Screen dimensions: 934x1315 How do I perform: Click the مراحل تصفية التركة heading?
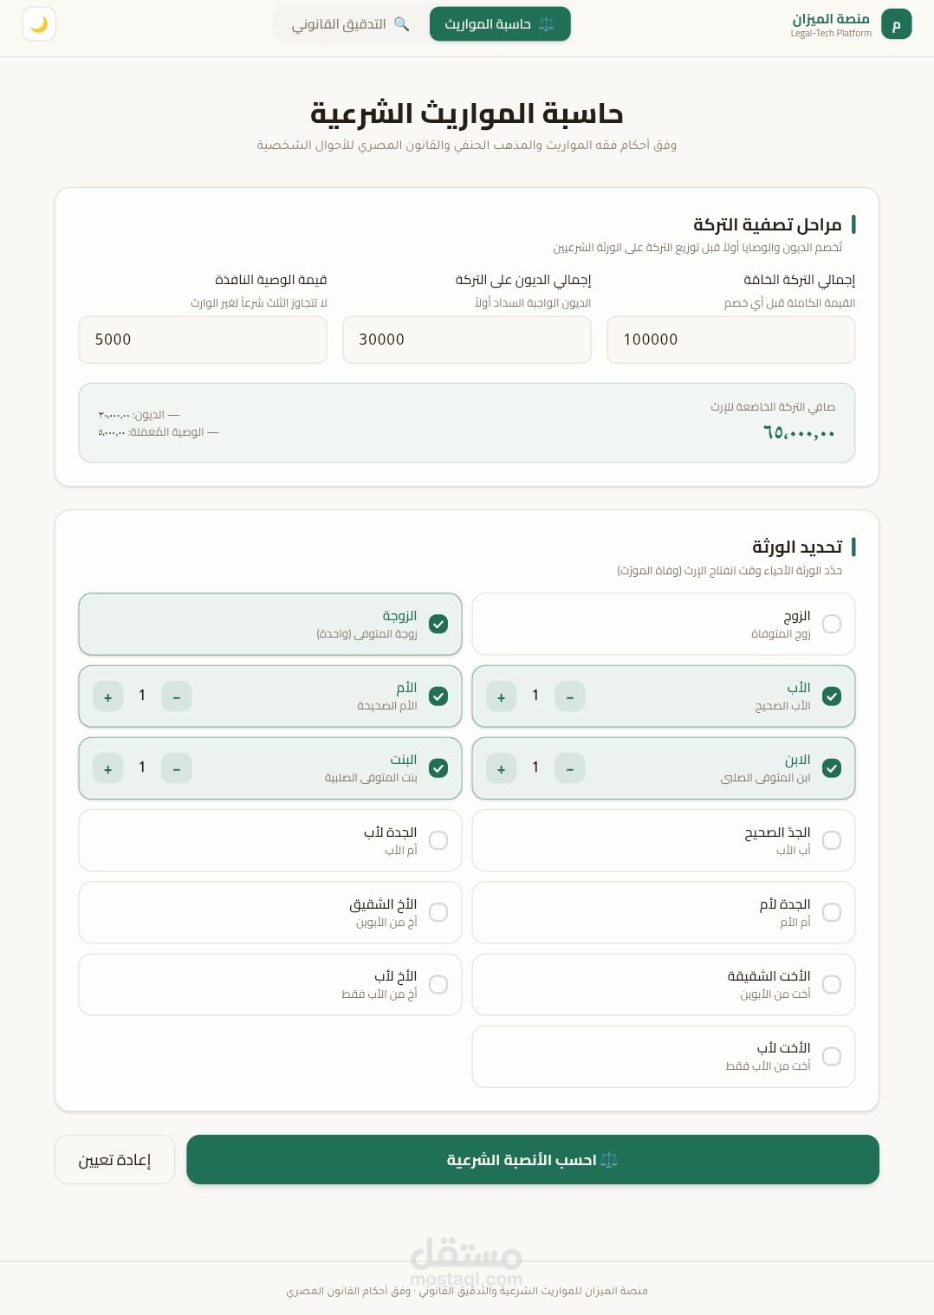click(x=768, y=224)
